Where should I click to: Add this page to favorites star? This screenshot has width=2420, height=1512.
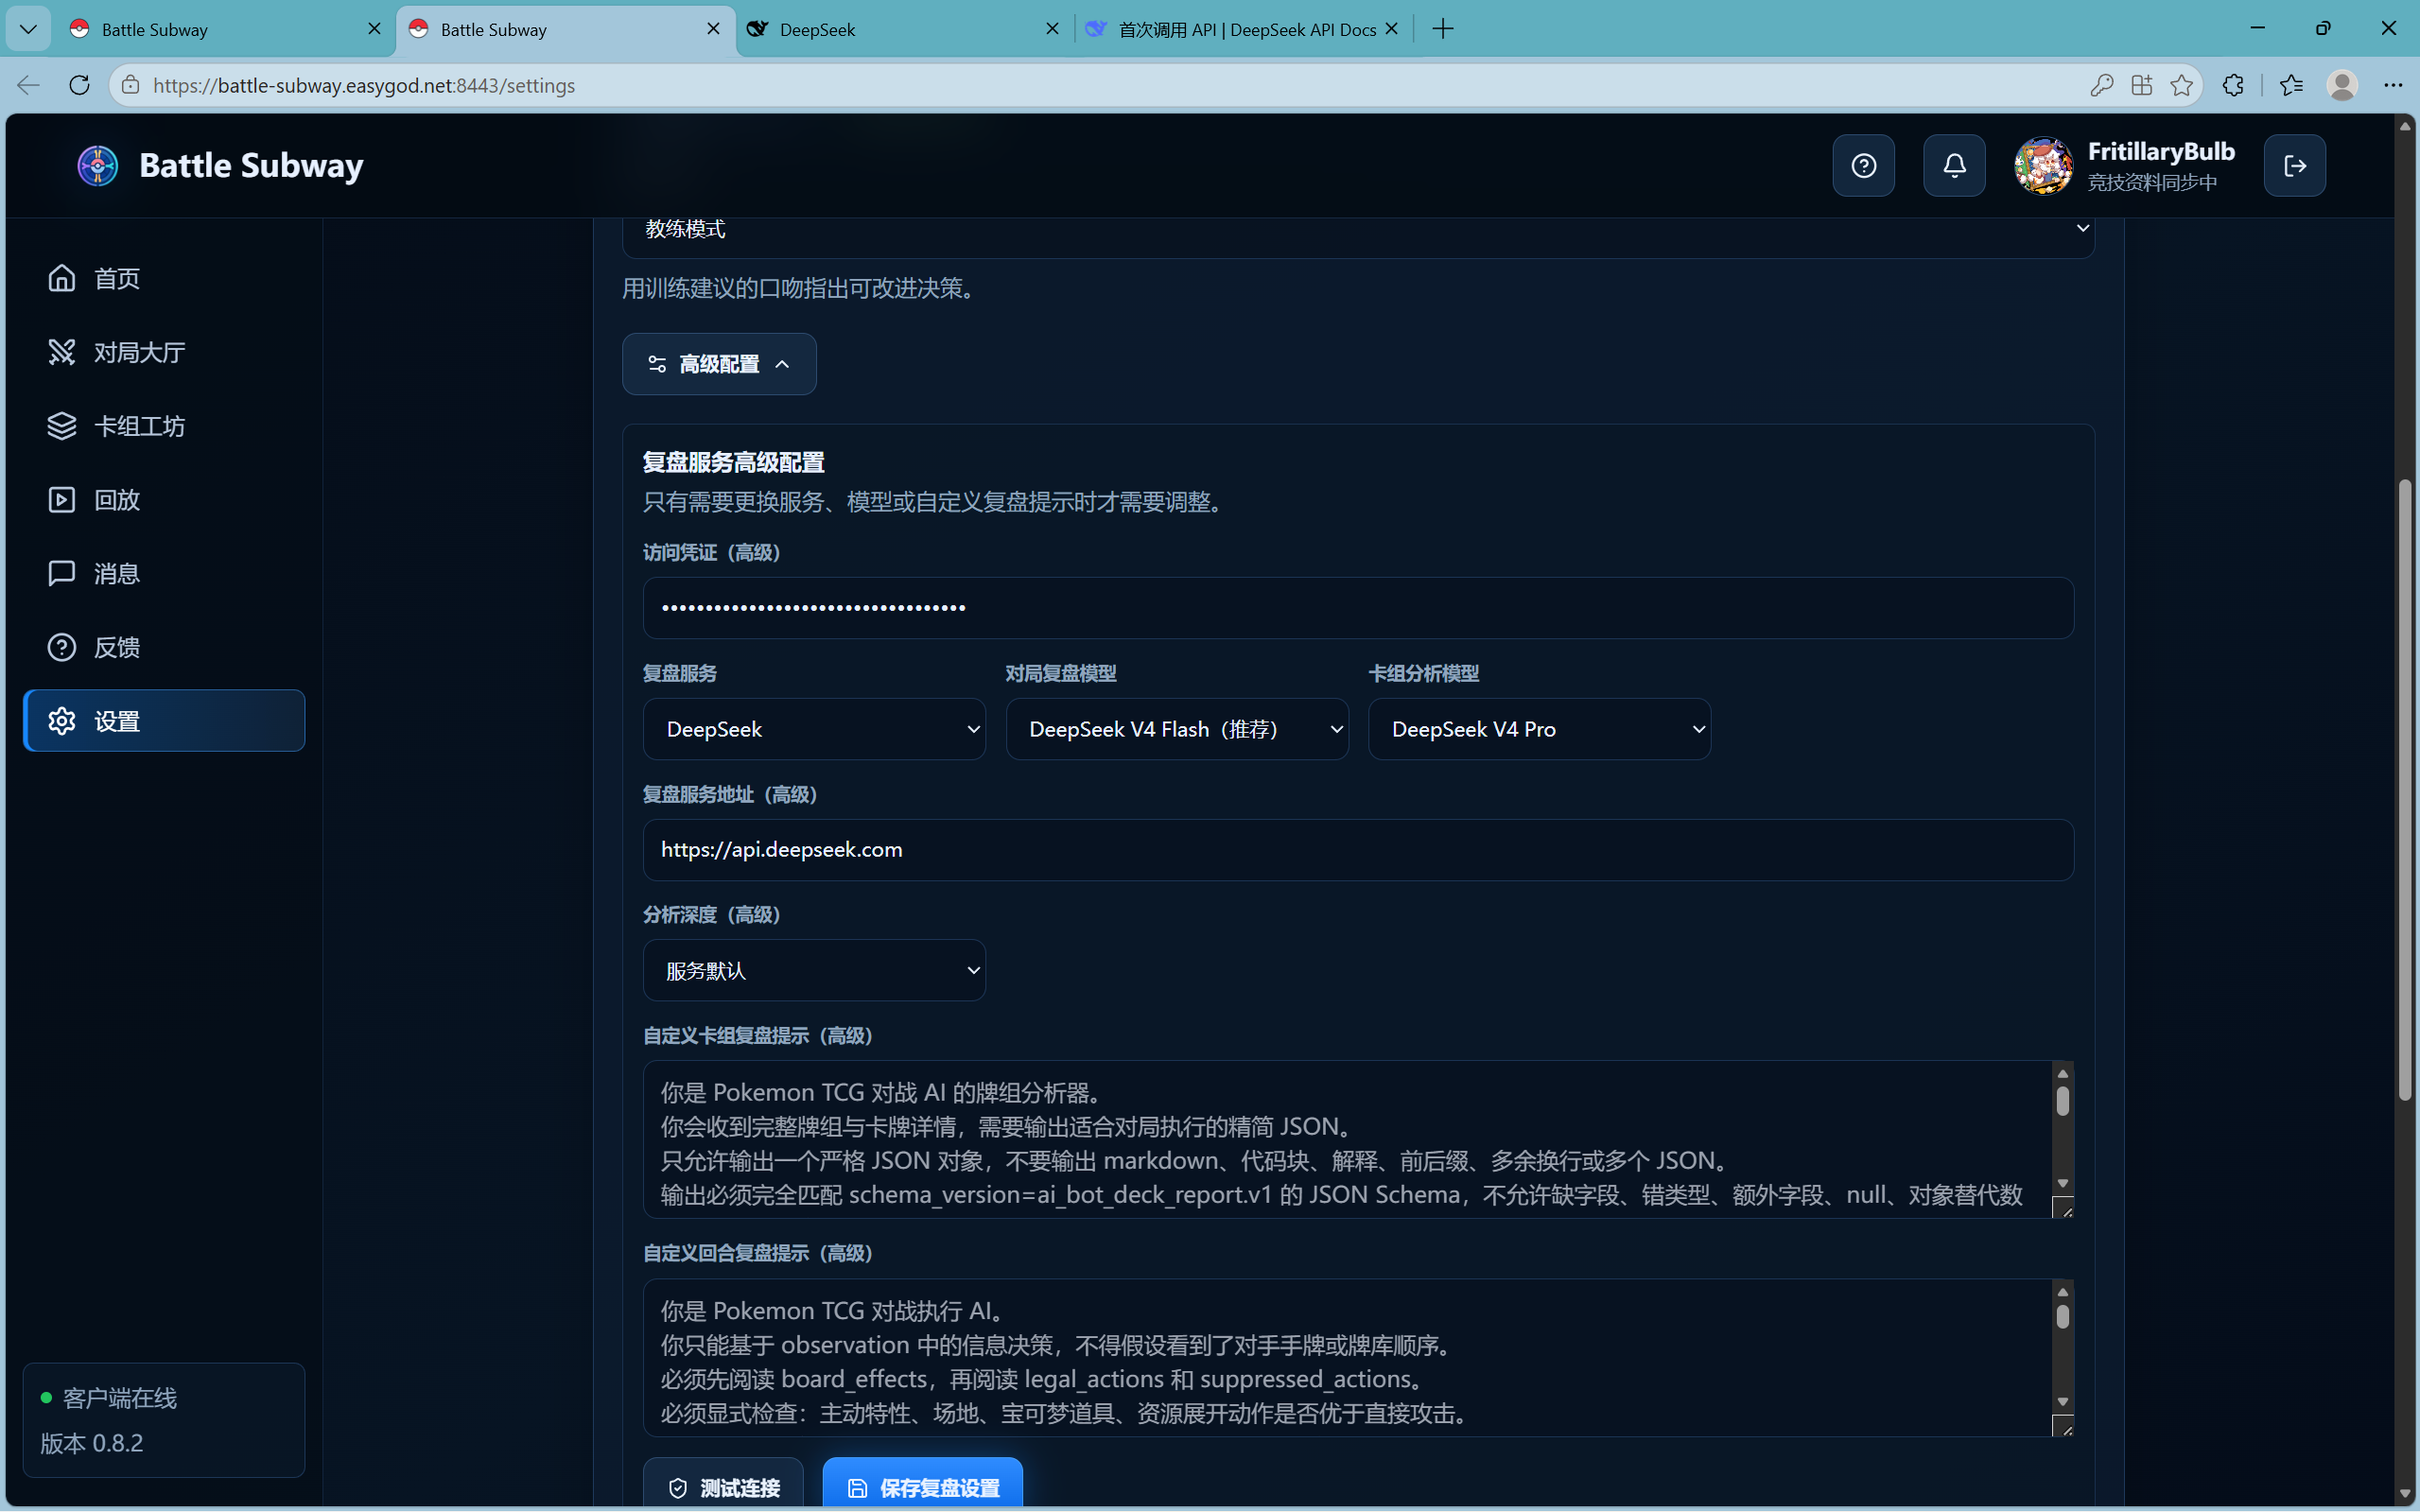click(2181, 85)
